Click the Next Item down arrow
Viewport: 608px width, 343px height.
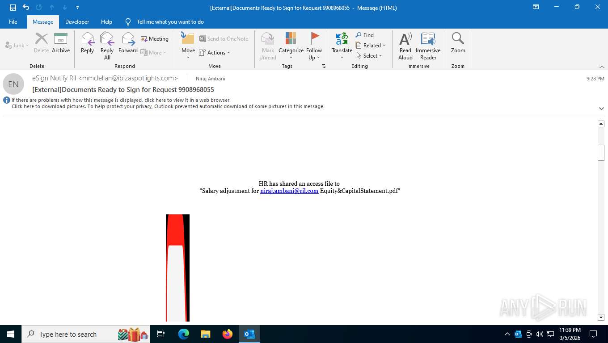[65, 8]
